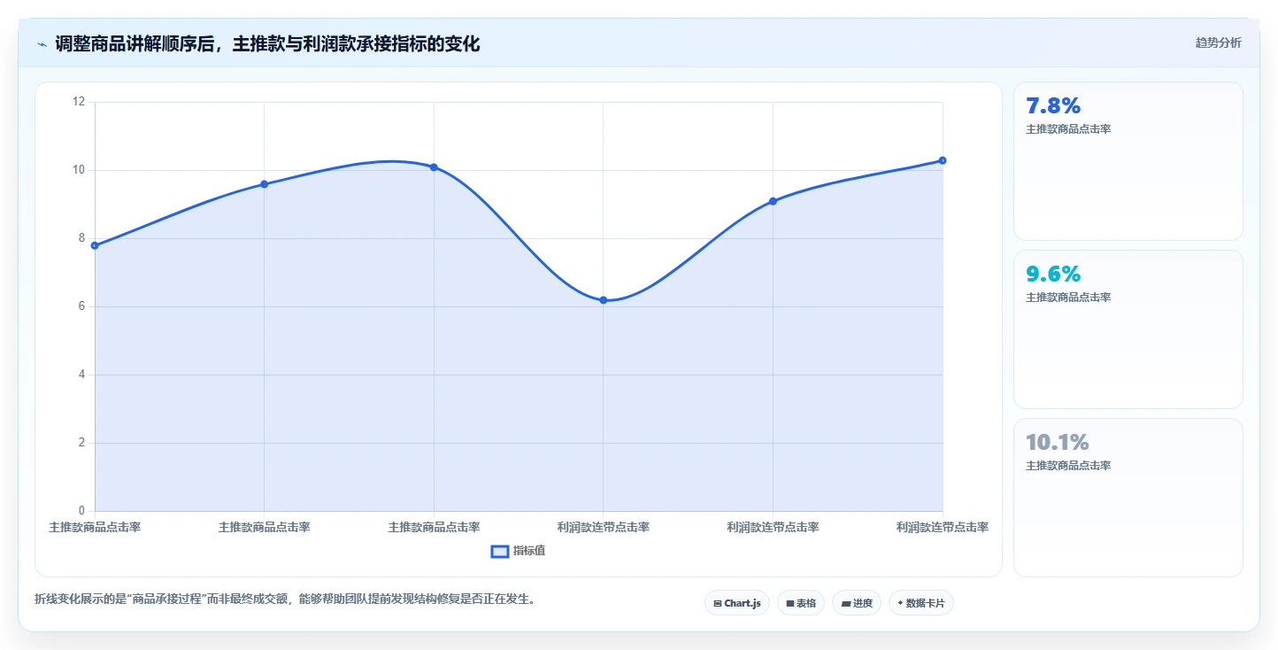Click the 7.8% value card figure
Image resolution: width=1278 pixels, height=650 pixels.
pyautogui.click(x=1053, y=106)
